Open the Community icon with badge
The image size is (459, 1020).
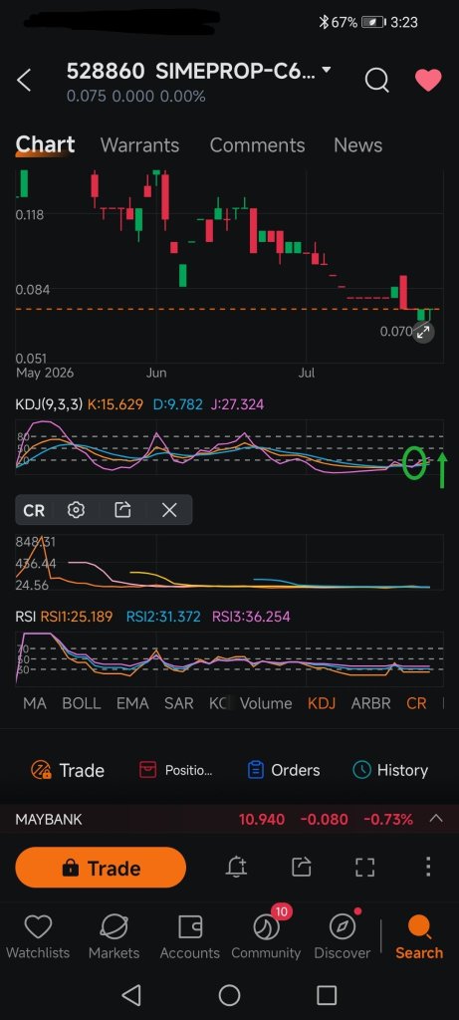266,936
